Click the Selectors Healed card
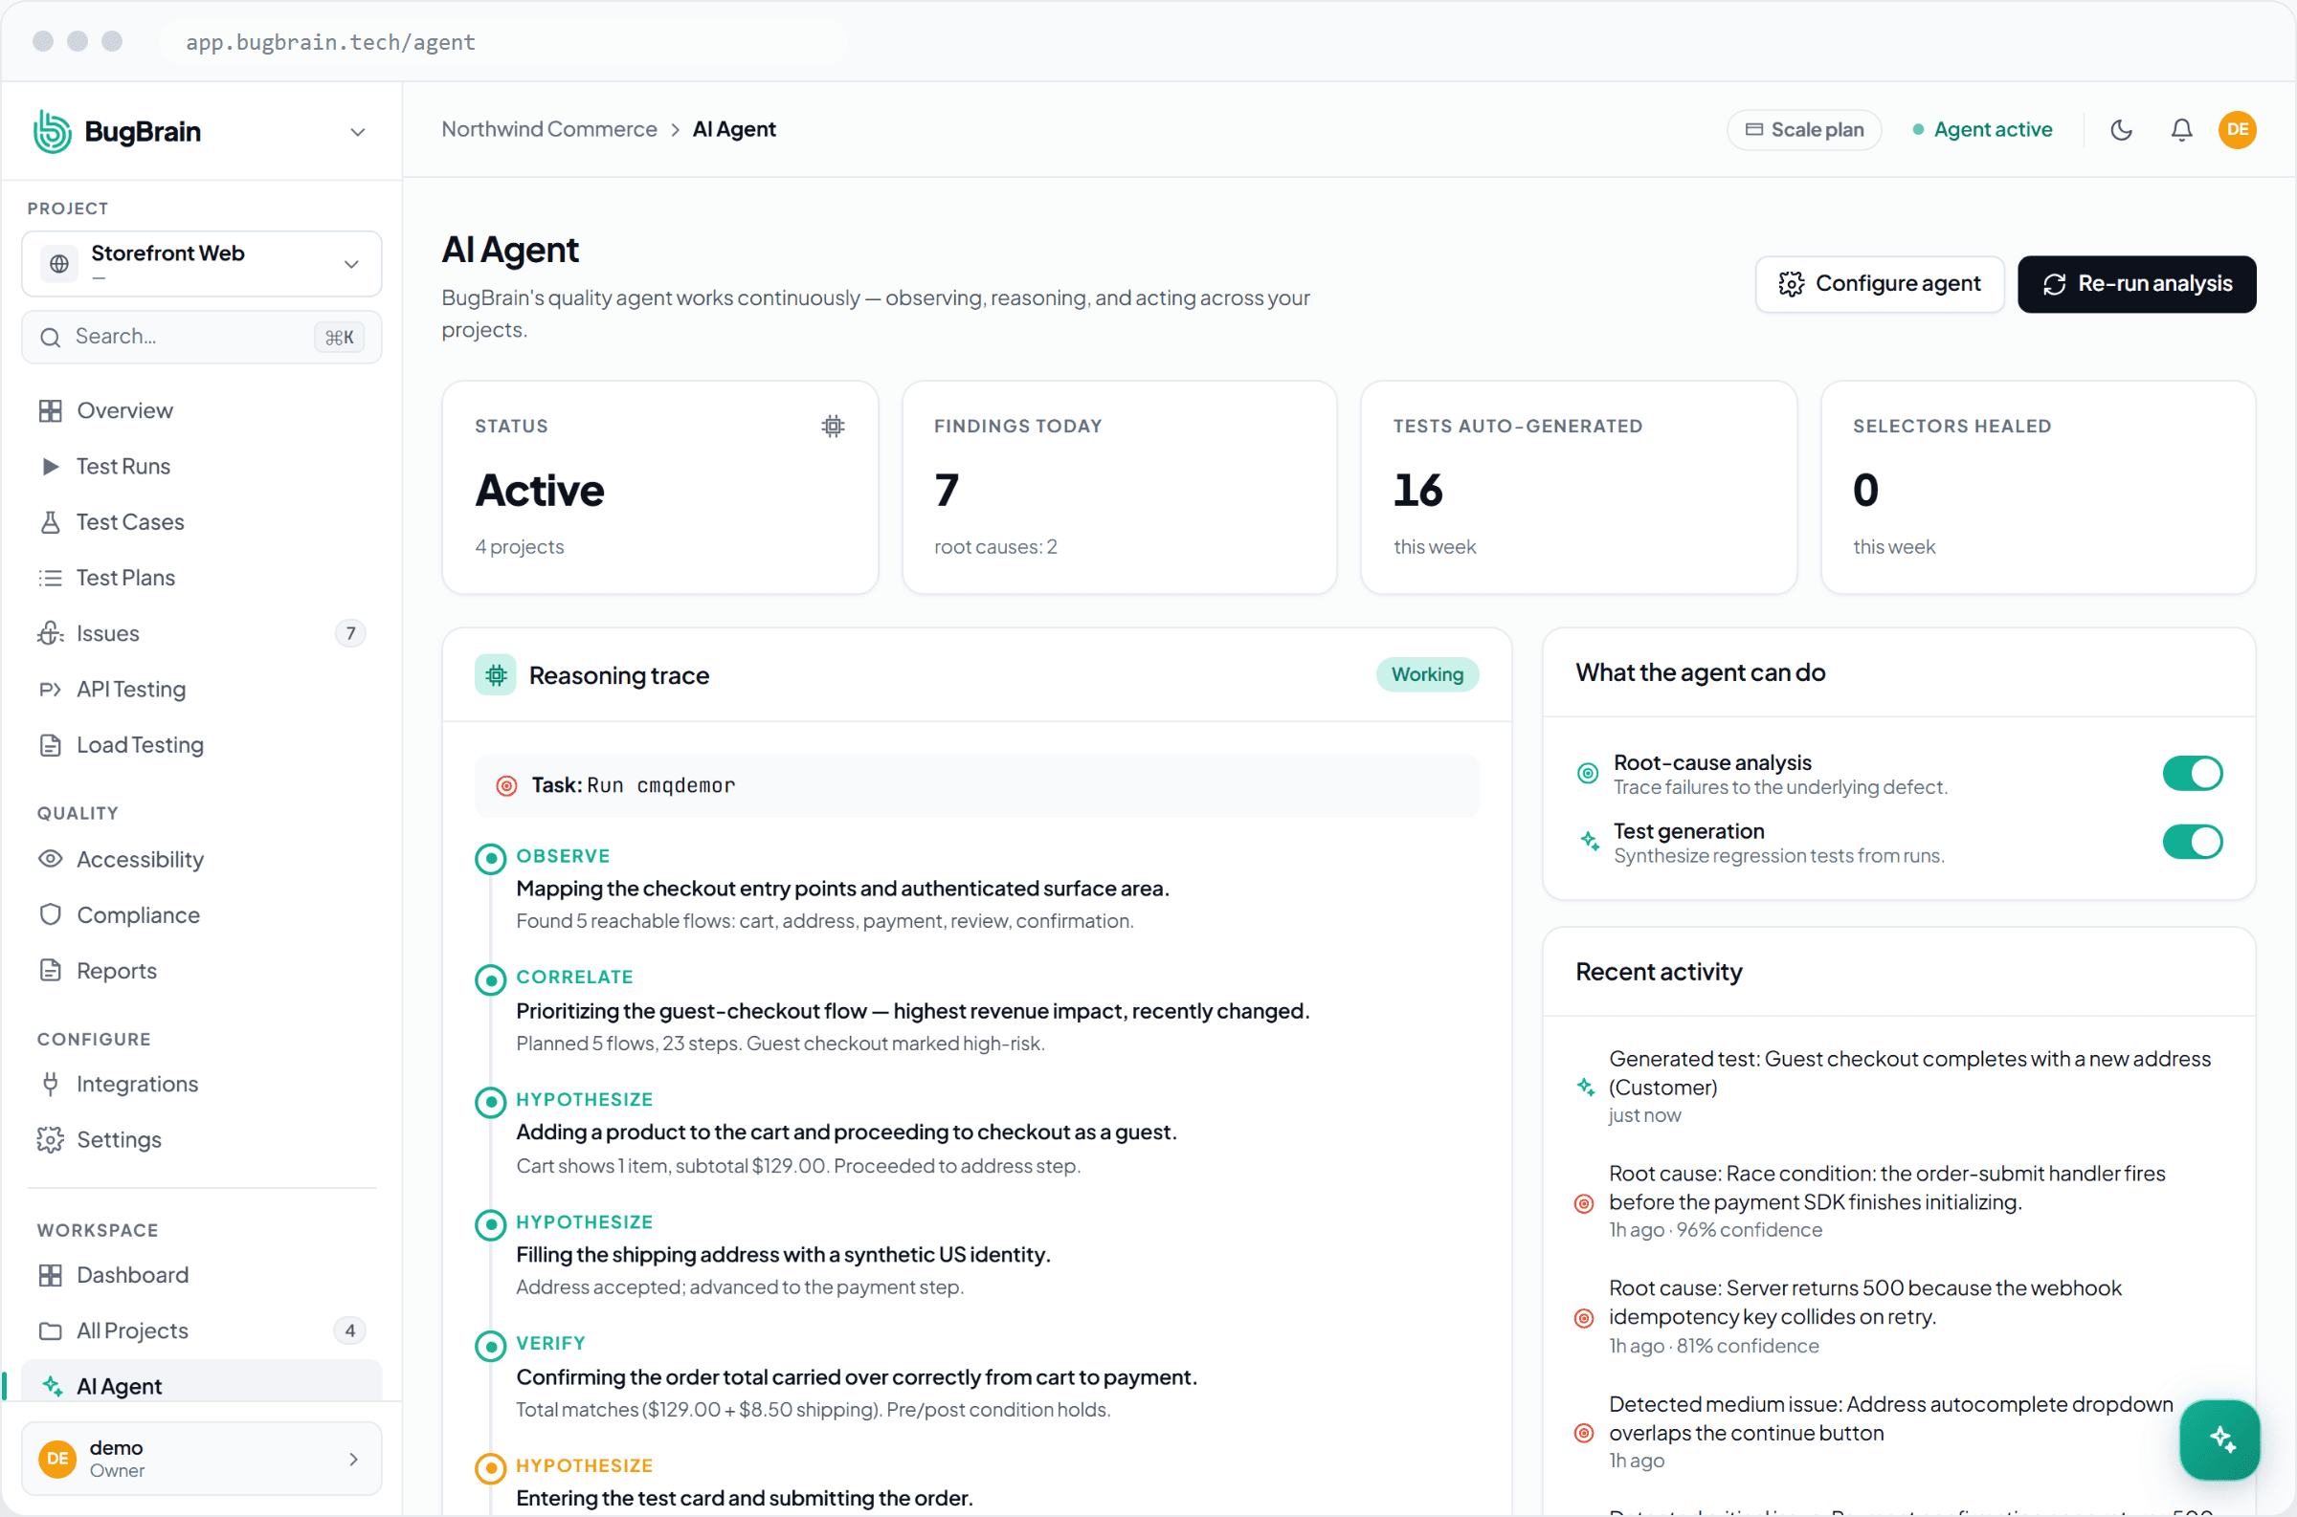This screenshot has width=2297, height=1517. 2038,487
